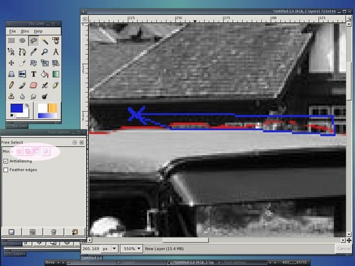The image size is (355, 266).
Task: Enable the Feather edges checkbox
Action: tap(6, 170)
